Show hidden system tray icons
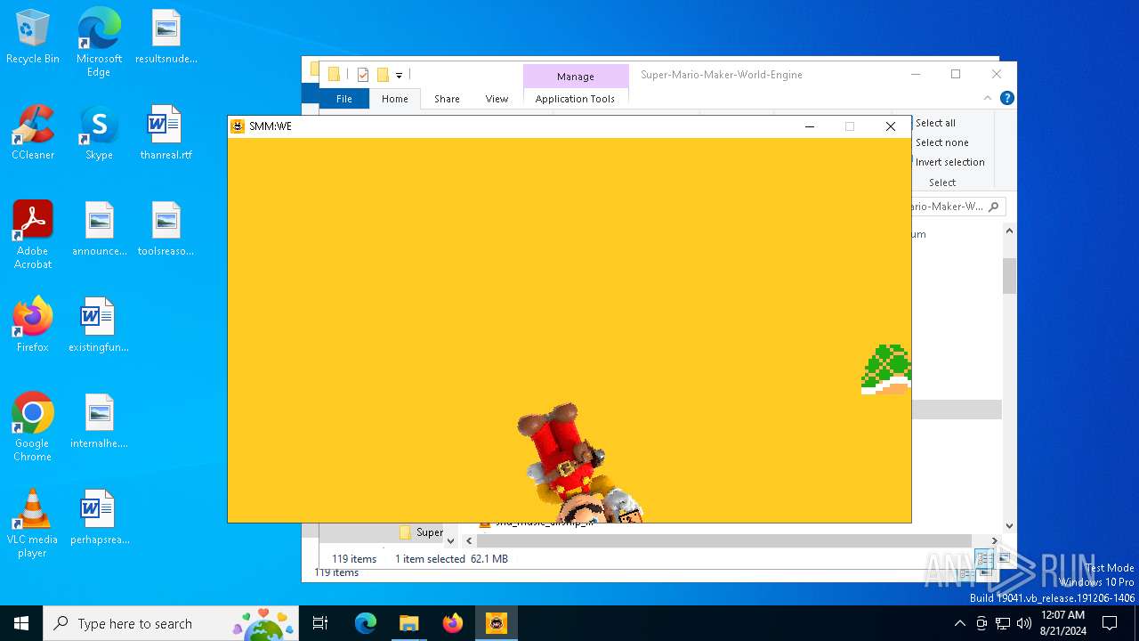This screenshot has height=641, width=1139. tap(959, 623)
